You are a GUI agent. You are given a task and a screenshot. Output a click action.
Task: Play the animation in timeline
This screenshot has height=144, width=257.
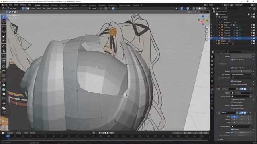pos(108,133)
